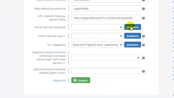The height and width of the screenshot is (98, 174).
Task: Click the green Создать button
Action: (81, 80)
